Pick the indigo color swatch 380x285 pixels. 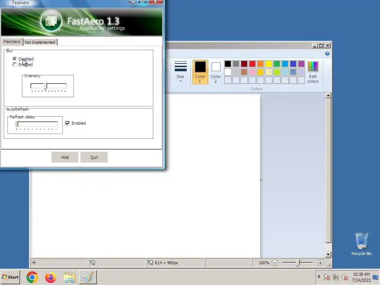point(293,64)
